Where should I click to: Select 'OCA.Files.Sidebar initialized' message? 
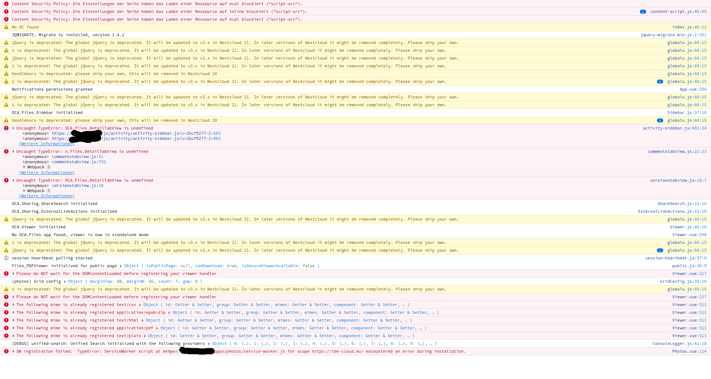click(47, 113)
